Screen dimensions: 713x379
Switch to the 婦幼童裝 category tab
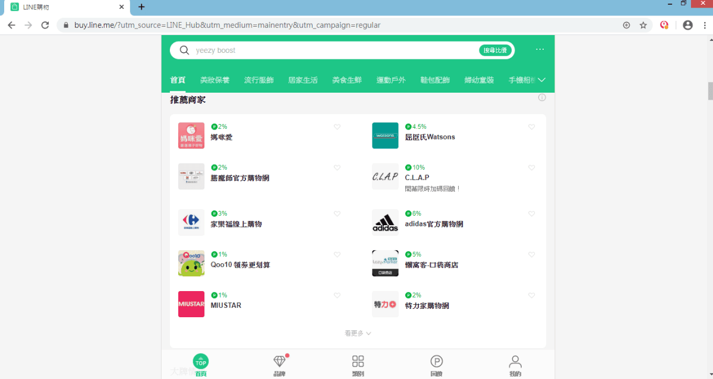[479, 80]
